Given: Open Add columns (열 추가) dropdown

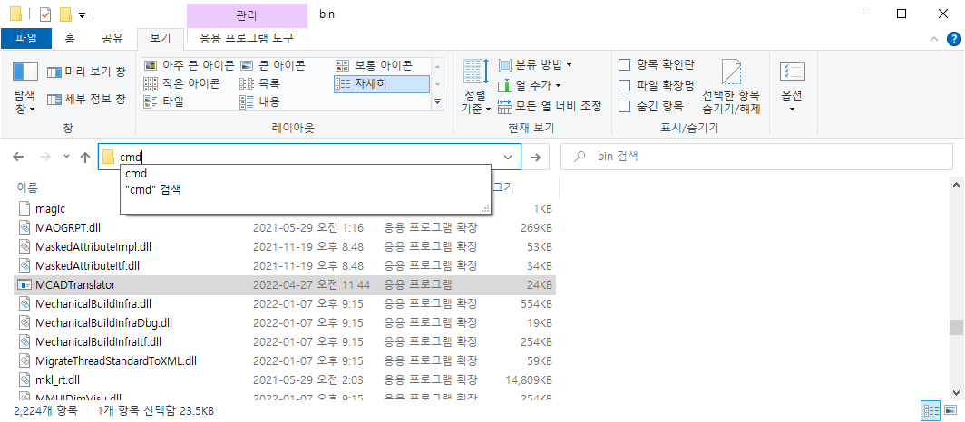Looking at the screenshot, I should (x=530, y=85).
